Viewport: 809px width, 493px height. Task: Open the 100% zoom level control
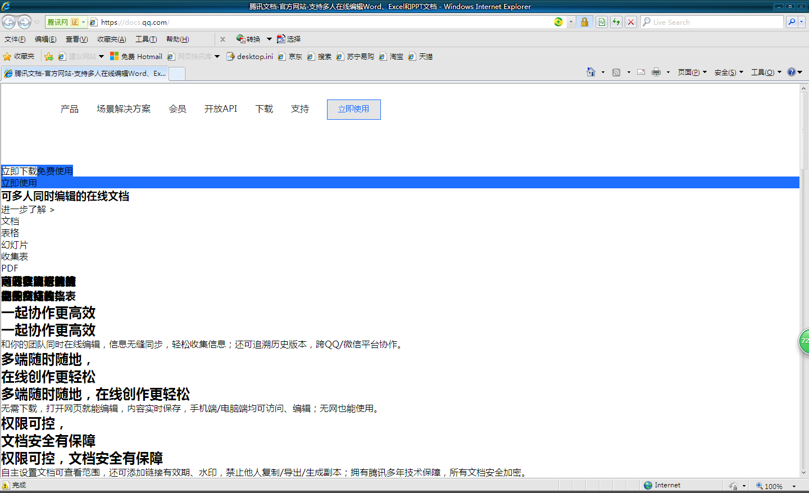(775, 486)
